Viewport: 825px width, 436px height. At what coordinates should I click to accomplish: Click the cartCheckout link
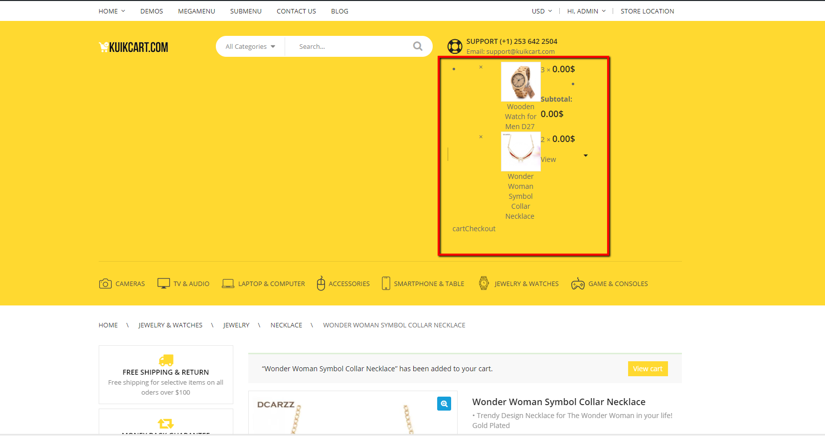point(474,229)
